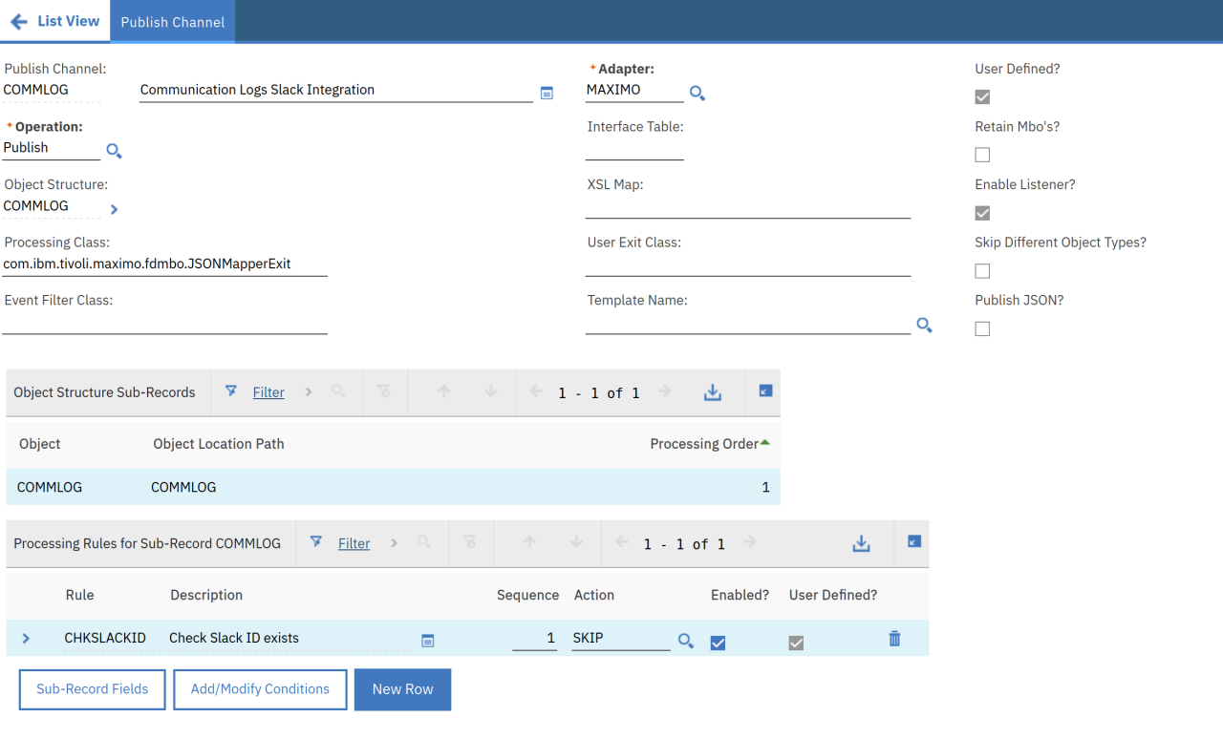The image size is (1223, 739).
Task: Click clear filter icon in Processing Rules toolbar
Action: pyautogui.click(x=469, y=542)
